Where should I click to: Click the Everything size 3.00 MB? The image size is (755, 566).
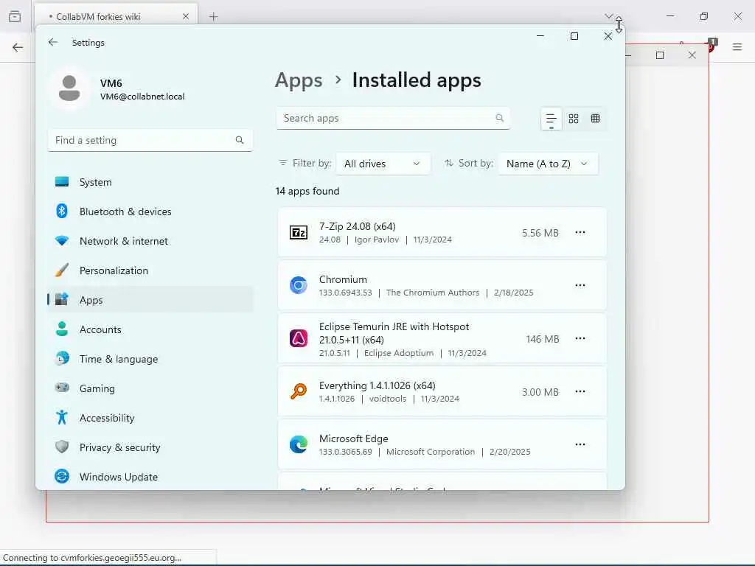coord(540,392)
